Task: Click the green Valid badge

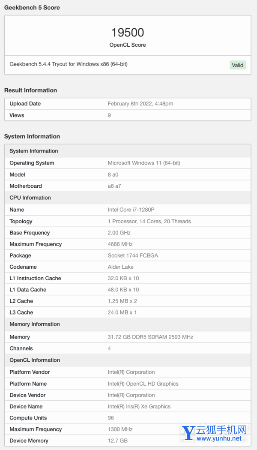Action: coord(237,65)
